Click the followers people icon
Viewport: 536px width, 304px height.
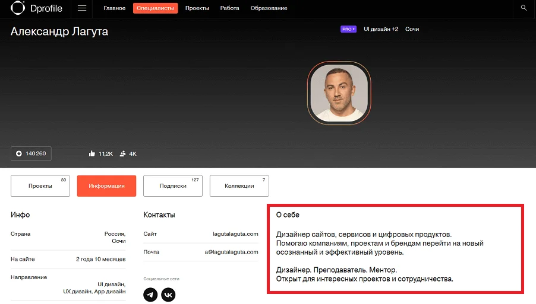[x=122, y=153]
